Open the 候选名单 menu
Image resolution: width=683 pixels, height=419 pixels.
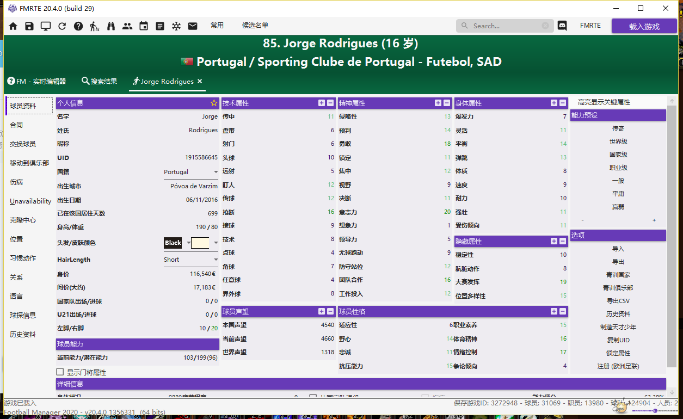[x=255, y=26]
